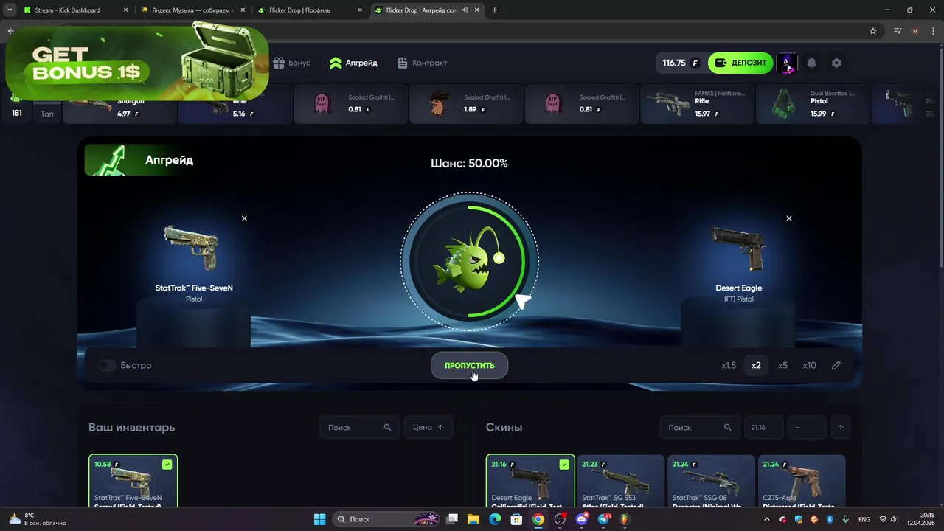Select the x5 multiplier

click(x=782, y=365)
